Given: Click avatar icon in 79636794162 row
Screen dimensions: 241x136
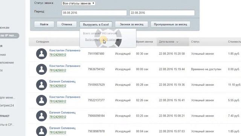Looking at the screenshot, I should [41, 69].
